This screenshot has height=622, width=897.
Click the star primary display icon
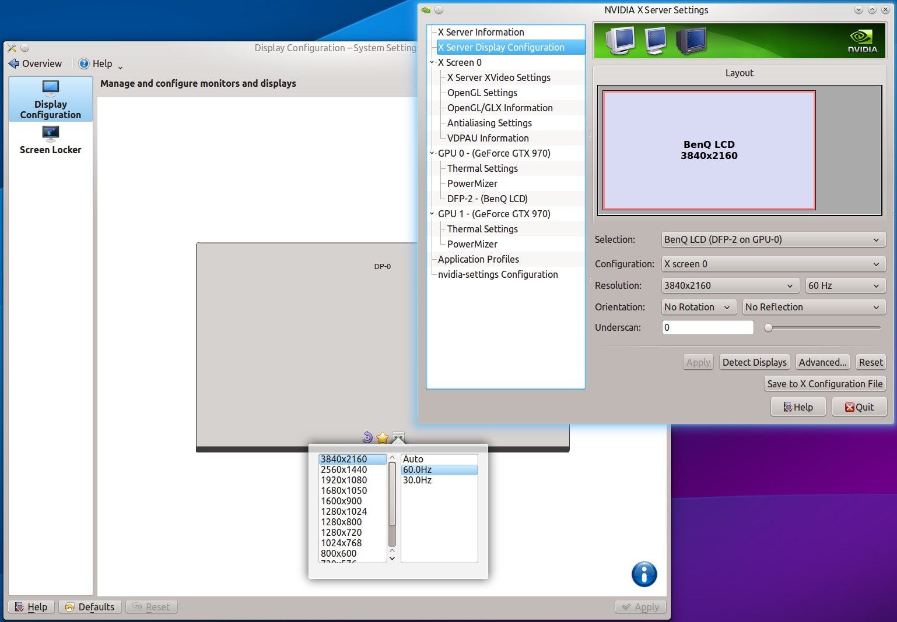383,437
